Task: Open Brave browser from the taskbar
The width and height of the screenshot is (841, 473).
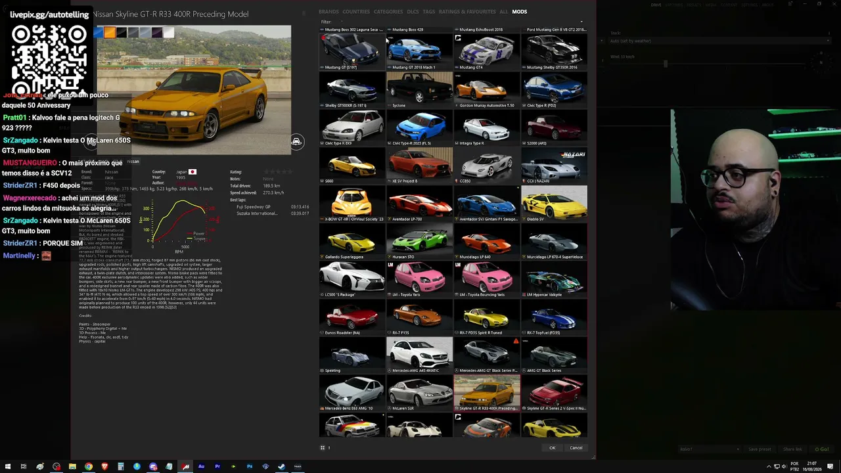Action: (x=104, y=466)
